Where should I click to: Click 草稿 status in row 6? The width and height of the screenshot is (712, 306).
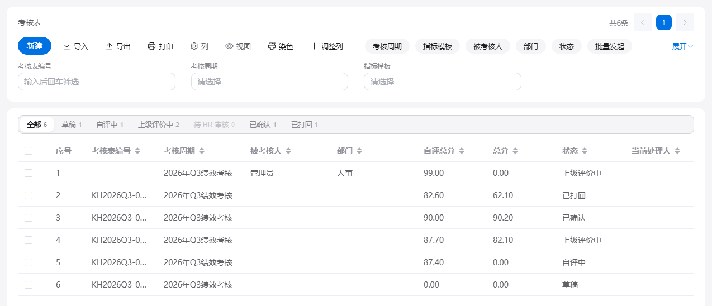click(570, 285)
